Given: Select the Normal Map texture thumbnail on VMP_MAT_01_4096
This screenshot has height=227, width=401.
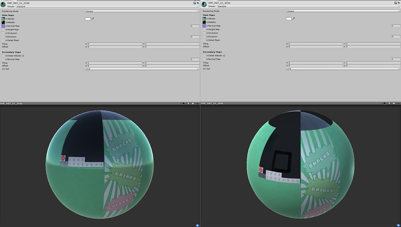Looking at the screenshot, I should [x=203, y=25].
